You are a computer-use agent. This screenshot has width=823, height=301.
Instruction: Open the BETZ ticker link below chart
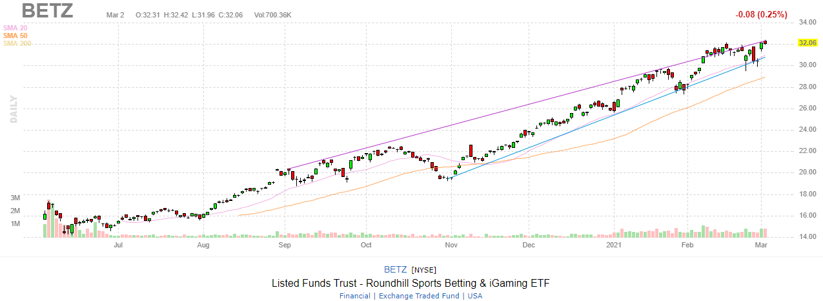[x=395, y=269]
